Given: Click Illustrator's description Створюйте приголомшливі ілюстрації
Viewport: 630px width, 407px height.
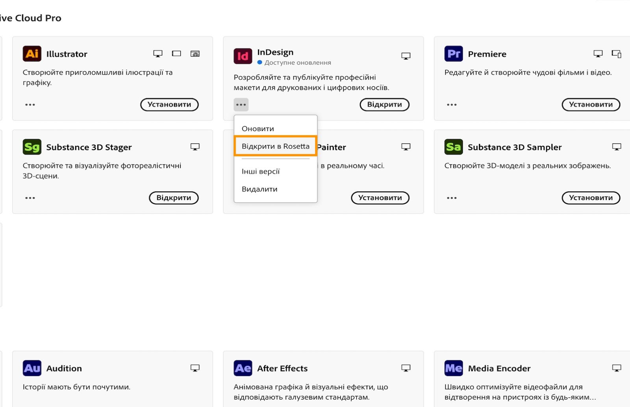Looking at the screenshot, I should tap(98, 77).
